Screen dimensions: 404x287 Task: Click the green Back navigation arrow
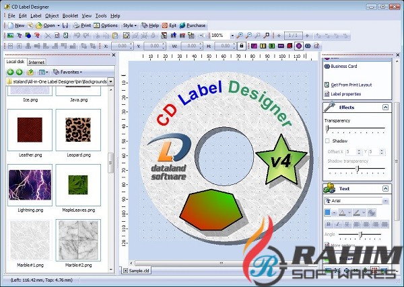pos(10,73)
